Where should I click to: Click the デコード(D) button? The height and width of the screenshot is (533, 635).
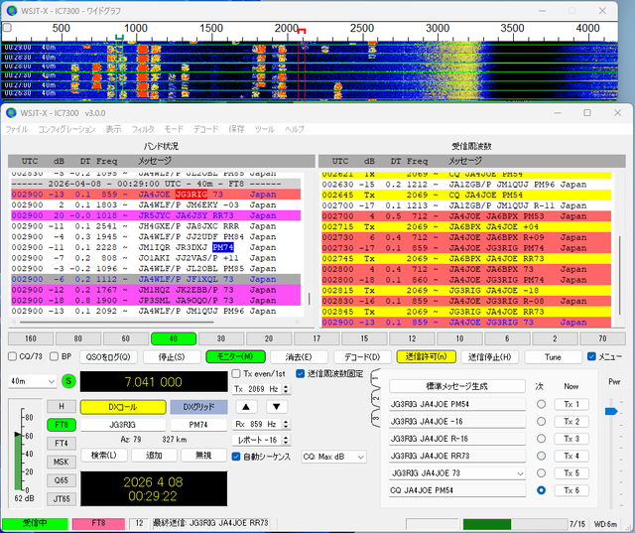coord(362,356)
